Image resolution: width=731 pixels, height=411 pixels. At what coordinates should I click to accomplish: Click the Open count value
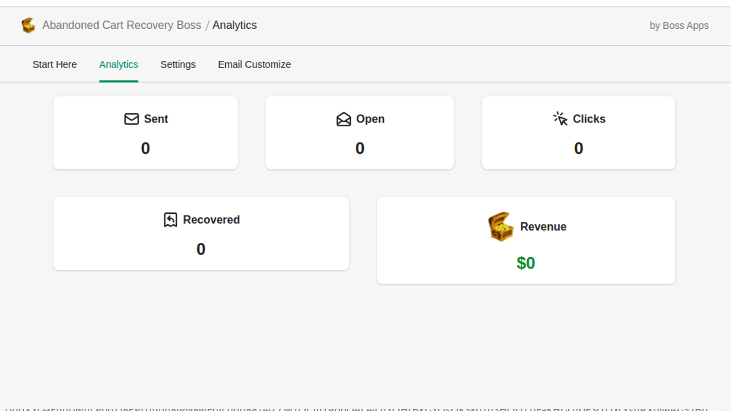tap(360, 148)
